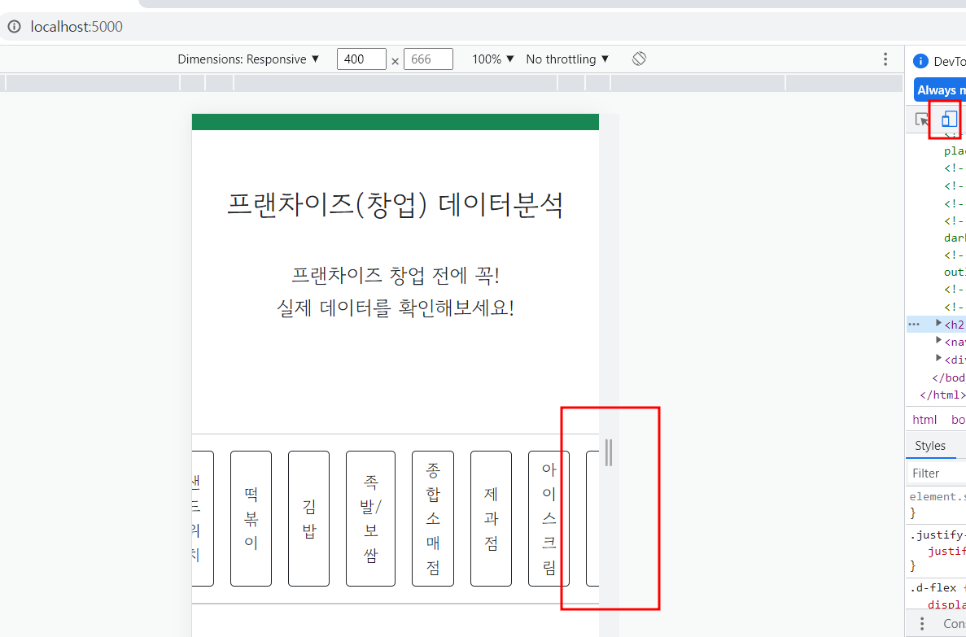Select the 제과점 category button

click(491, 519)
